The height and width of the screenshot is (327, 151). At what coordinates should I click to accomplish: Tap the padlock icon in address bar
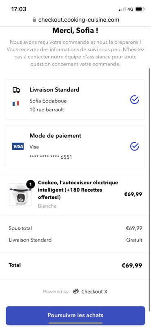(34, 20)
